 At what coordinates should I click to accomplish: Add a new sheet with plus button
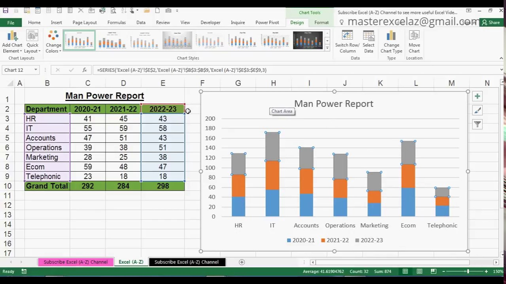point(242,262)
